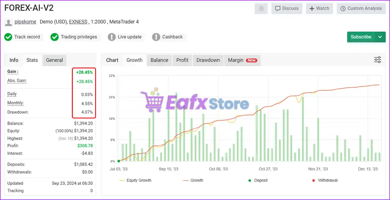Click the pipskome user avatar icon
Image resolution: width=390 pixels, height=200 pixels.
tap(8, 22)
